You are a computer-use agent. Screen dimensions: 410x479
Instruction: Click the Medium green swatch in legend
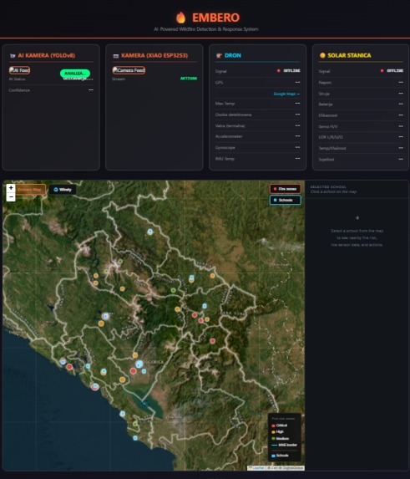(x=273, y=439)
